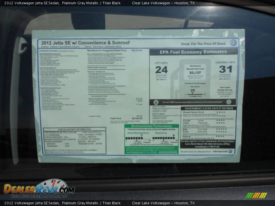This screenshot has width=275, height=206.
Task: Click the "PERFORMANCE/HANDLING" section heading
Action: coord(50,54)
